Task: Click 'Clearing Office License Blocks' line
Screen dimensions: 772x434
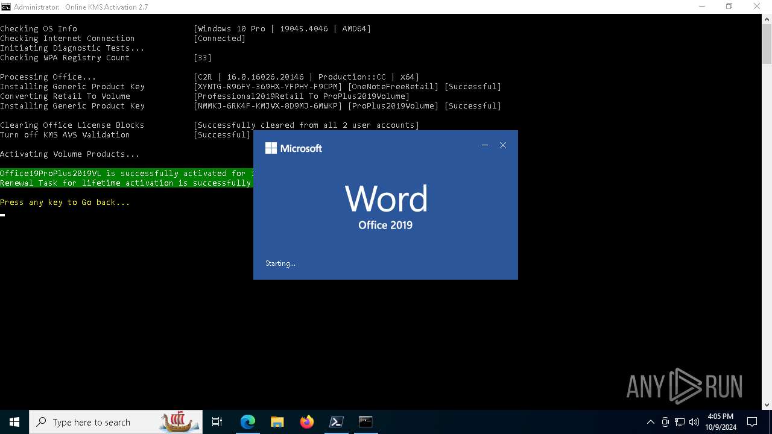Action: tap(72, 125)
